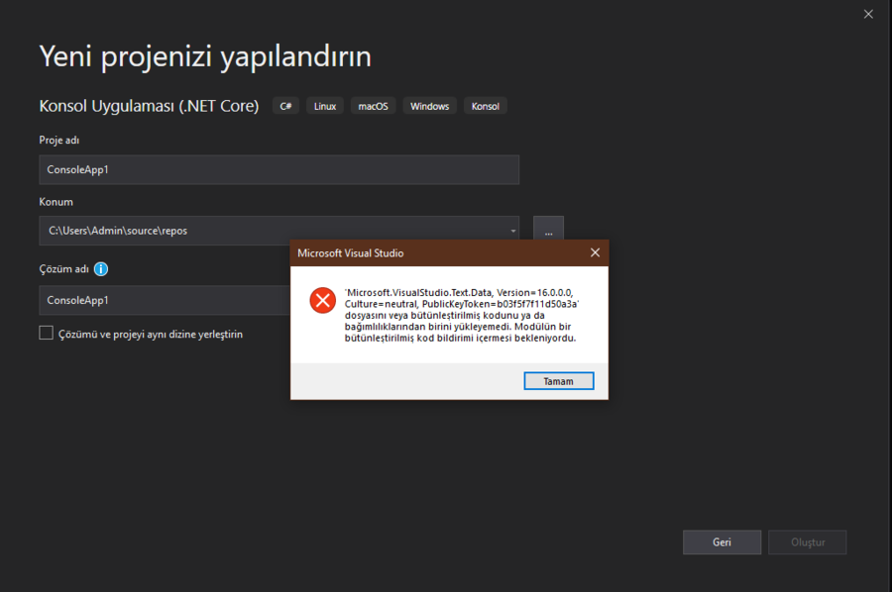Screen dimensions: 892x592
Task: Close the project configuration window
Action: 868,14
